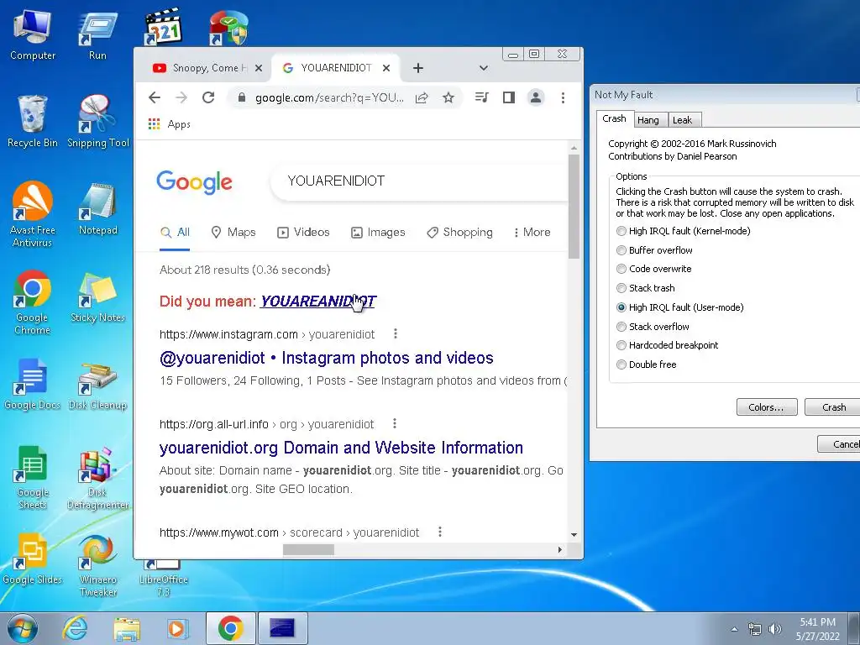
Task: Open the Computer desktop icon
Action: (33, 35)
